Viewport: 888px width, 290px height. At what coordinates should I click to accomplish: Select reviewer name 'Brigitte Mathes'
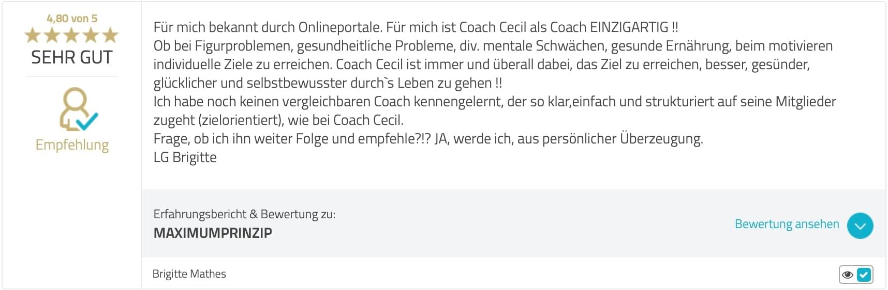(189, 273)
